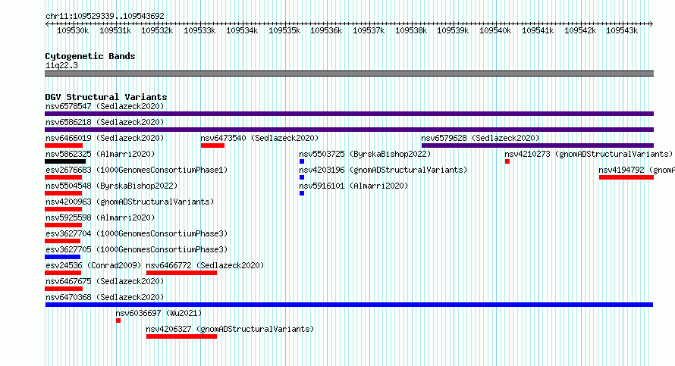
Task: Select esv2676683 1000Genomes Phase1 label
Action: (137, 170)
